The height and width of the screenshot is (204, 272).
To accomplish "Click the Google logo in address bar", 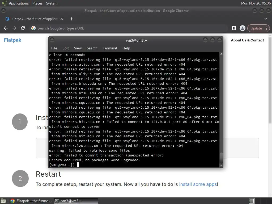I will [x=33, y=28].
